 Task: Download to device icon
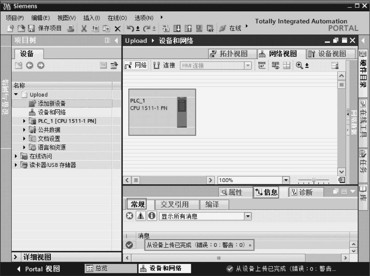pyautogui.click(x=177, y=28)
